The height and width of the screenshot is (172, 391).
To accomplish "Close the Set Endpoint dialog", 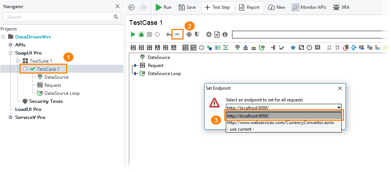I will 340,88.
